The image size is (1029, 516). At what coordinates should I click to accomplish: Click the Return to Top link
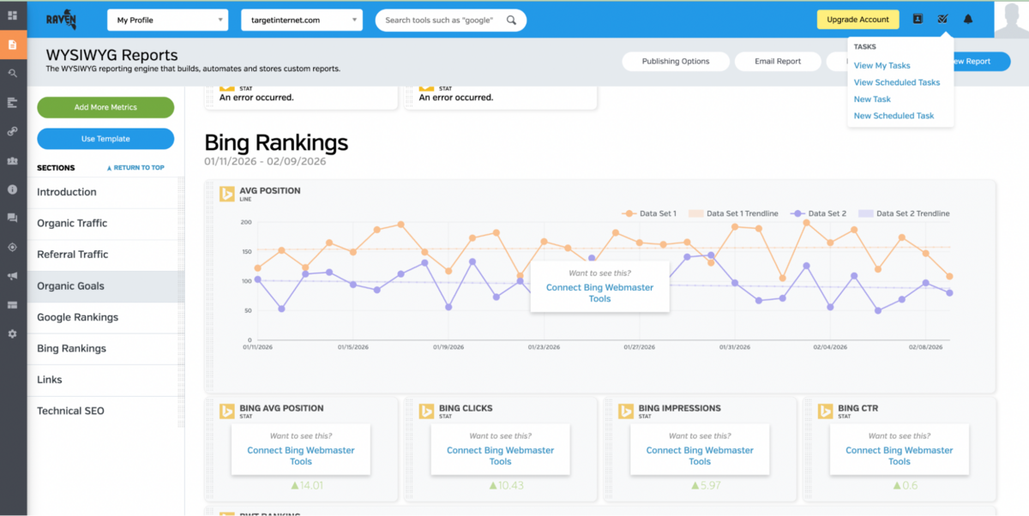click(135, 168)
